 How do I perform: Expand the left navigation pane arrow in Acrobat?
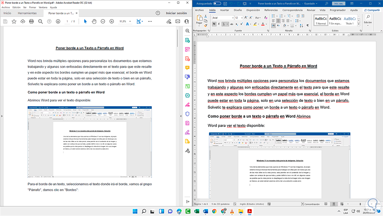[2, 116]
